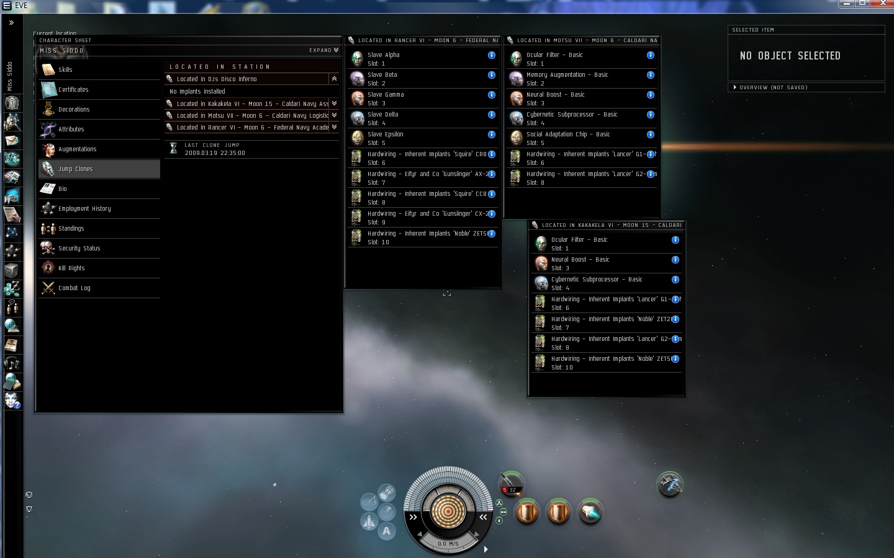Open the contracts handwriting icon in Neocom
The height and width of the screenshot is (558, 894).
tap(12, 215)
